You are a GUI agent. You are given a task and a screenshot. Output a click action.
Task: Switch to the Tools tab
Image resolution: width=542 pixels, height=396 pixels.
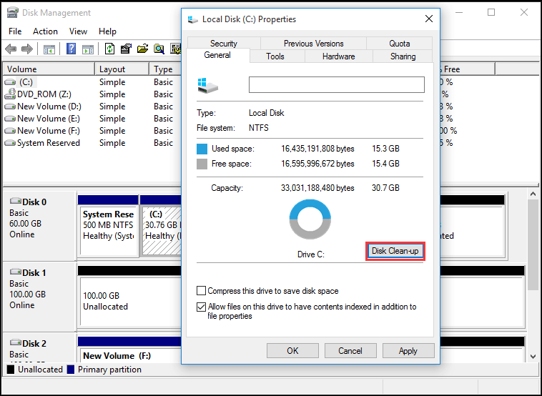pos(275,56)
